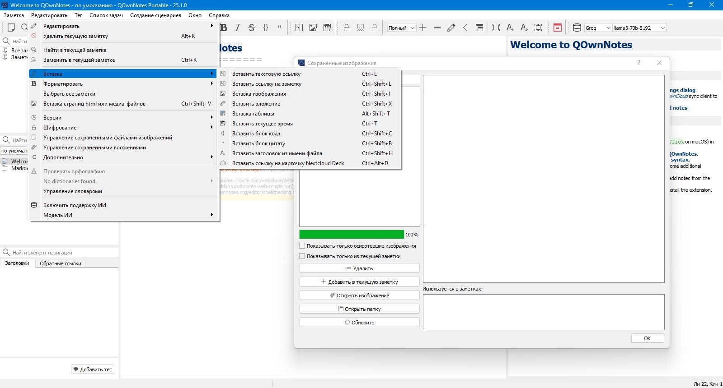Click the magnifier icon in toolbar
The image size is (723, 388).
tap(24, 28)
